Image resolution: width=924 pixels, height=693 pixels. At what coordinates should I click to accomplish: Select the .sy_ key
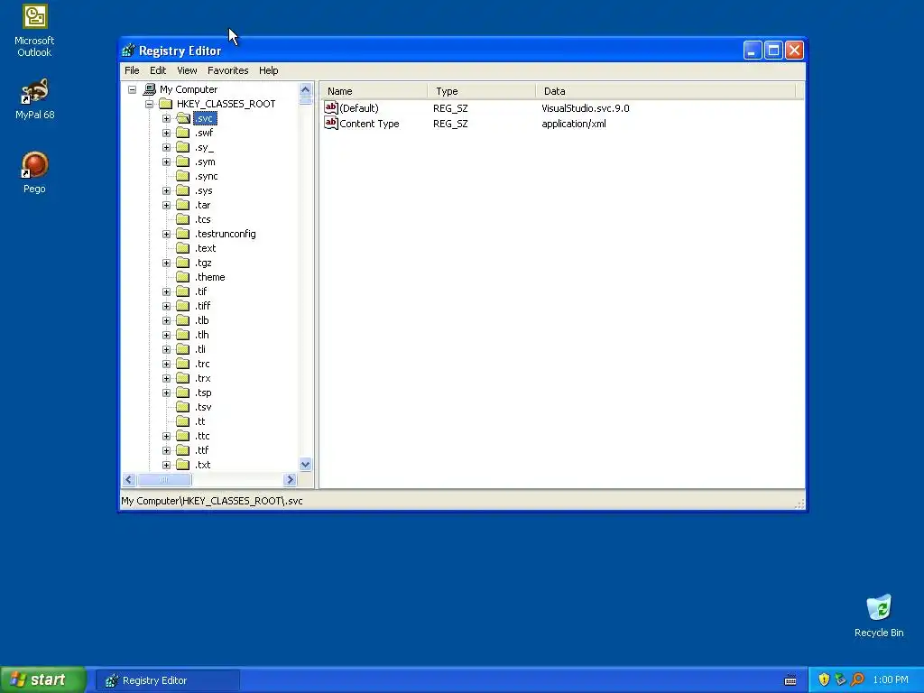point(204,147)
